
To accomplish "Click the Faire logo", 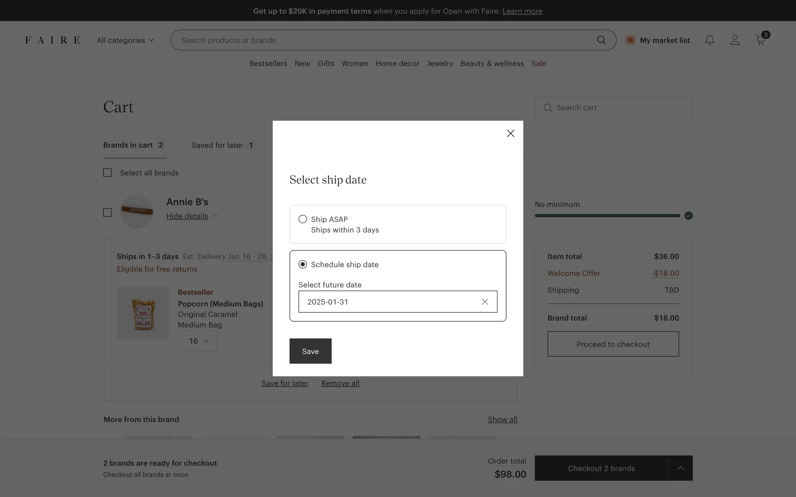I will point(53,40).
